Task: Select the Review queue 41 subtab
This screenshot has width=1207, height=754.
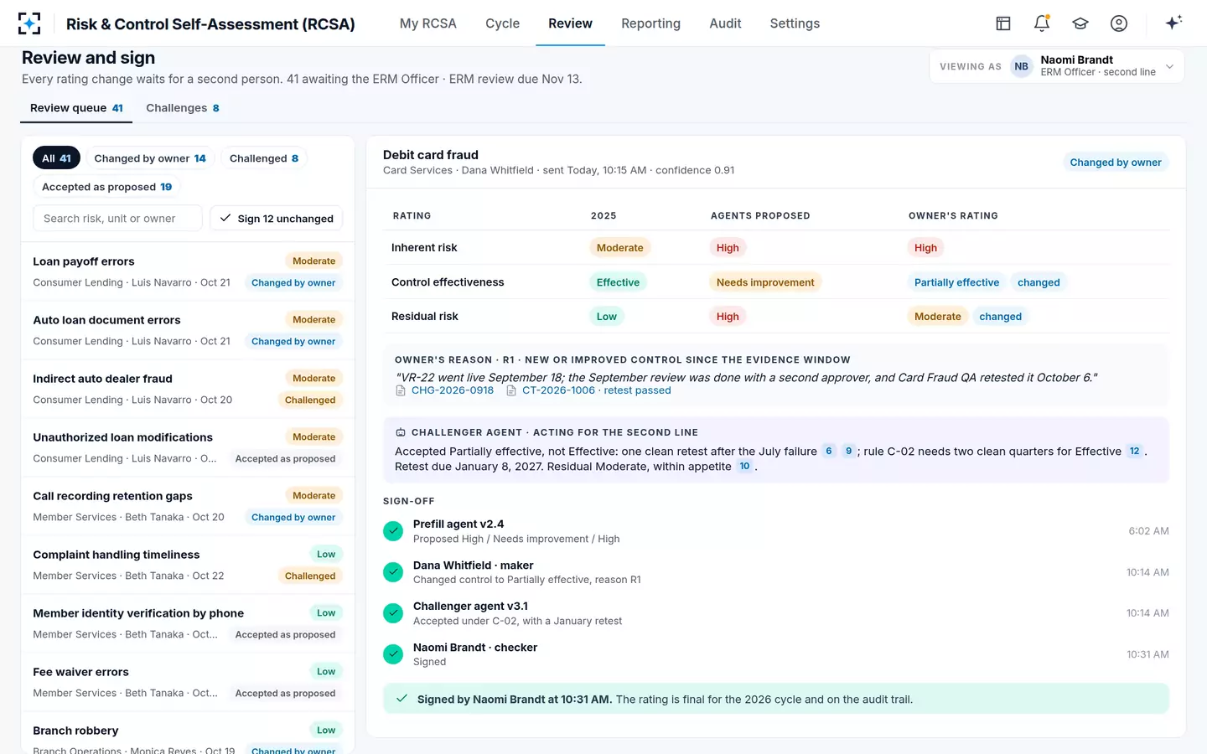Action: 76,108
